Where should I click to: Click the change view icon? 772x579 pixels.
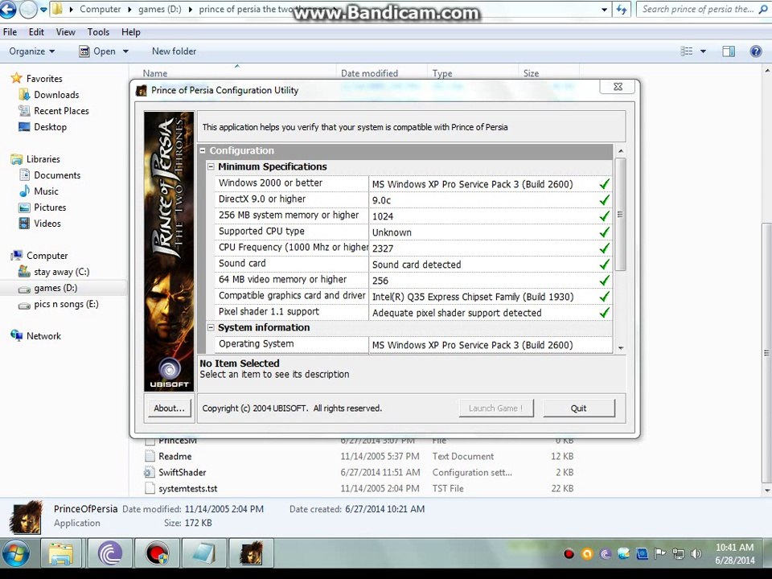686,51
